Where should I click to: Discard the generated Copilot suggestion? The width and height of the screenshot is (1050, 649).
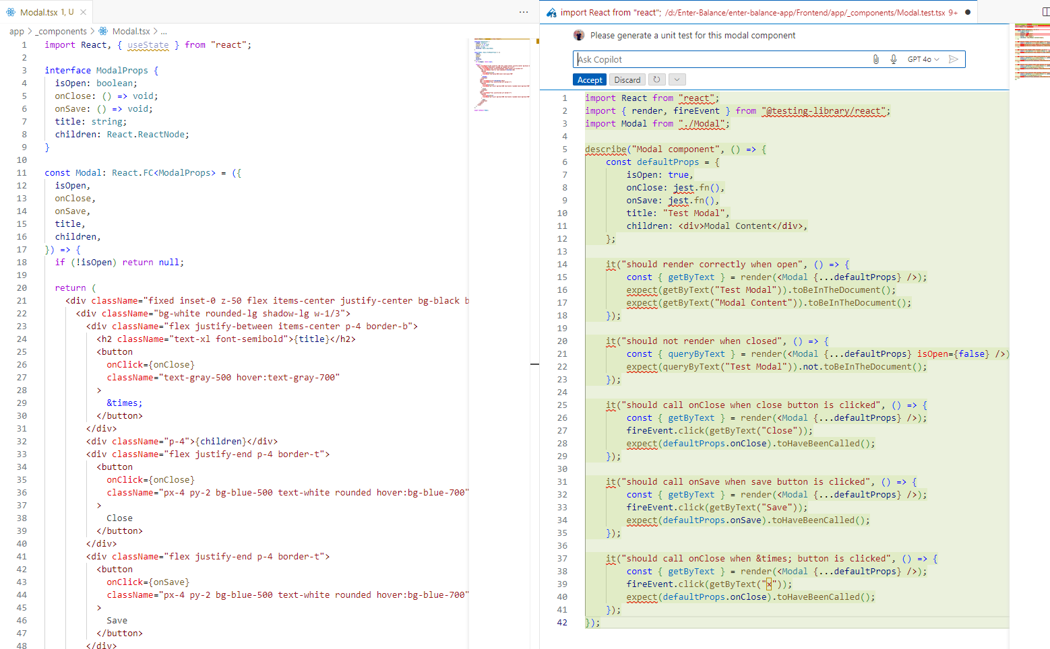tap(627, 79)
